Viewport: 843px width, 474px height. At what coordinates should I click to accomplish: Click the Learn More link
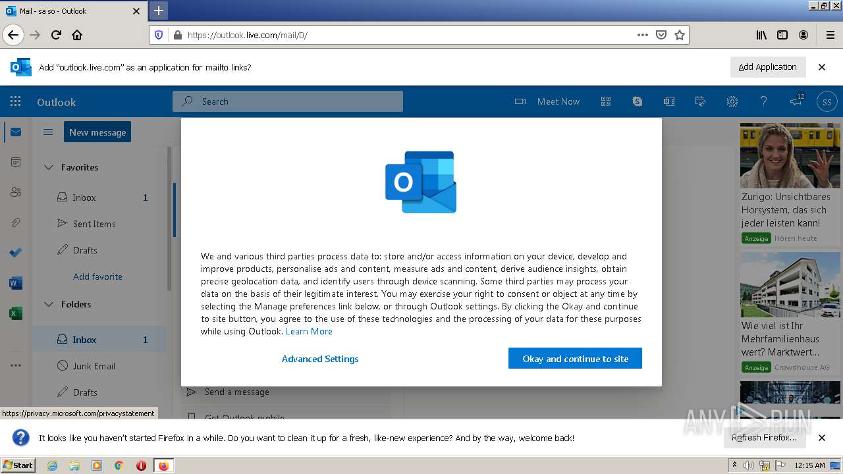click(x=309, y=331)
